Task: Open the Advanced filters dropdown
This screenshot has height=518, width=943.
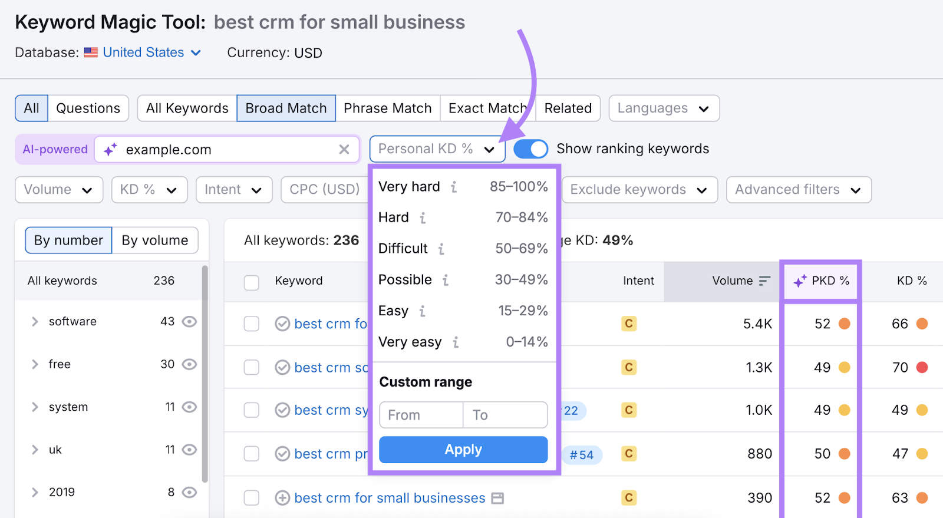Action: click(798, 190)
